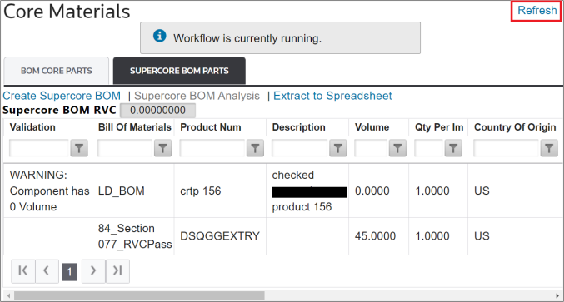Open the BOM Core Parts tab

pos(56,71)
